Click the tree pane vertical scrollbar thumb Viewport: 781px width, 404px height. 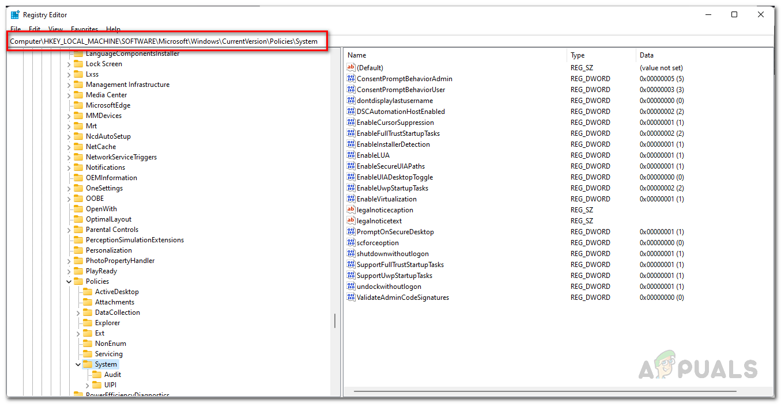[x=335, y=321]
